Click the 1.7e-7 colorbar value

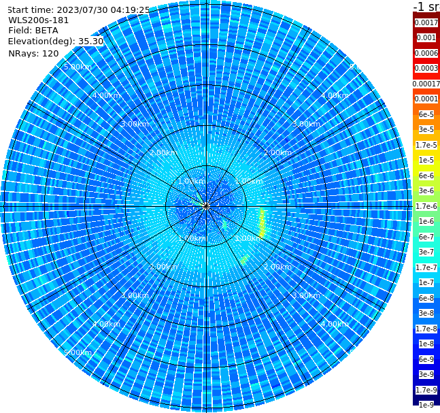click(x=426, y=267)
